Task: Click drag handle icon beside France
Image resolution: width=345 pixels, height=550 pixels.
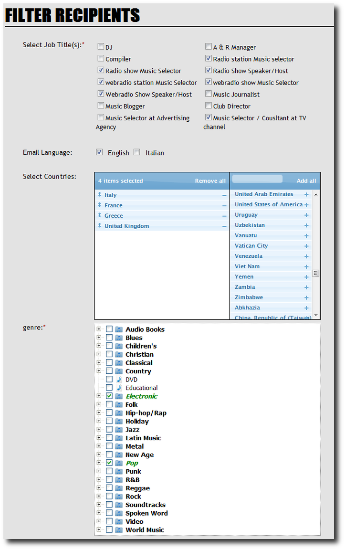Action: (x=100, y=205)
